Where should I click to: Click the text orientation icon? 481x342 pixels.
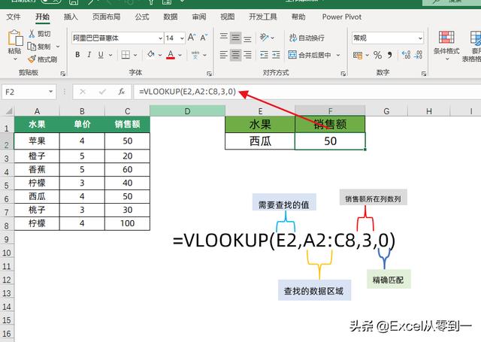click(x=264, y=37)
